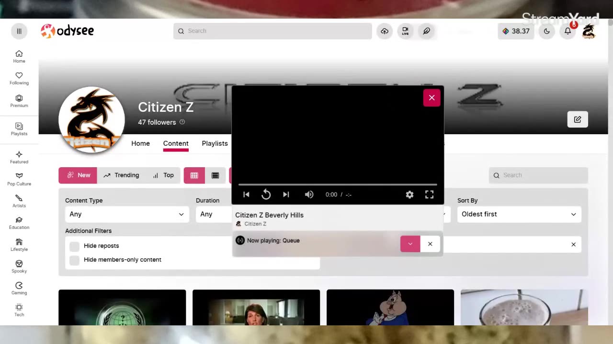Open the Anonymous globe video thumbnail

pyautogui.click(x=122, y=307)
